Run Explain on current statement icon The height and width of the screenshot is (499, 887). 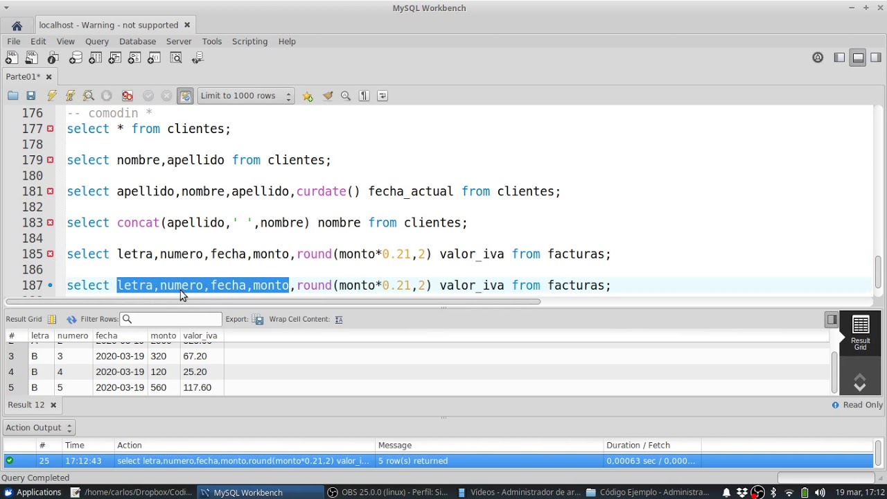point(88,96)
